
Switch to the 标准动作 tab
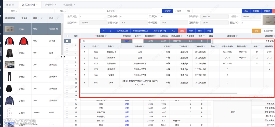point(50,5)
